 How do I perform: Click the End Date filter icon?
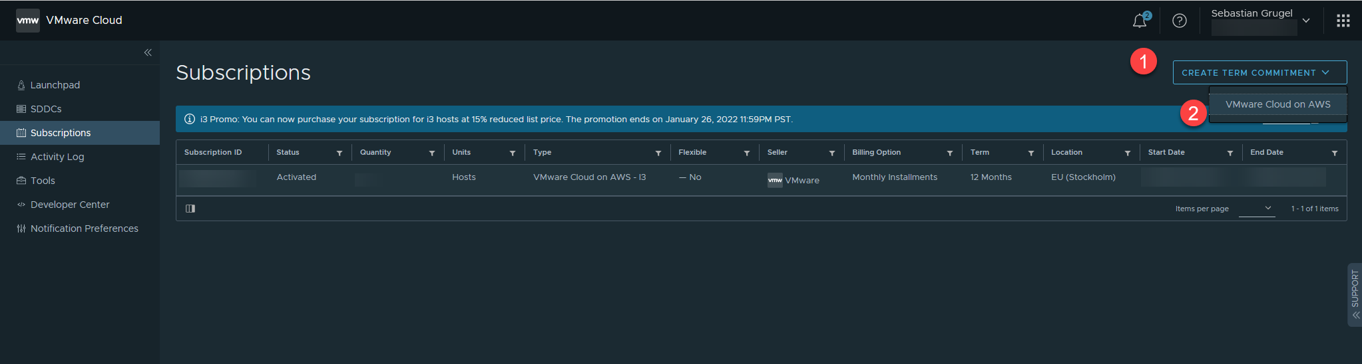click(x=1334, y=153)
